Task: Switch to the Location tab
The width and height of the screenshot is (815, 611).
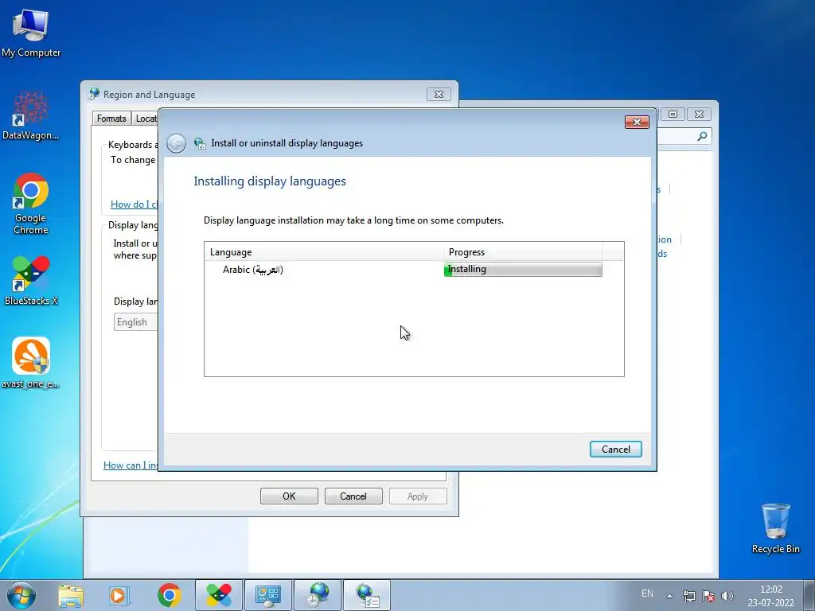Action: (145, 119)
